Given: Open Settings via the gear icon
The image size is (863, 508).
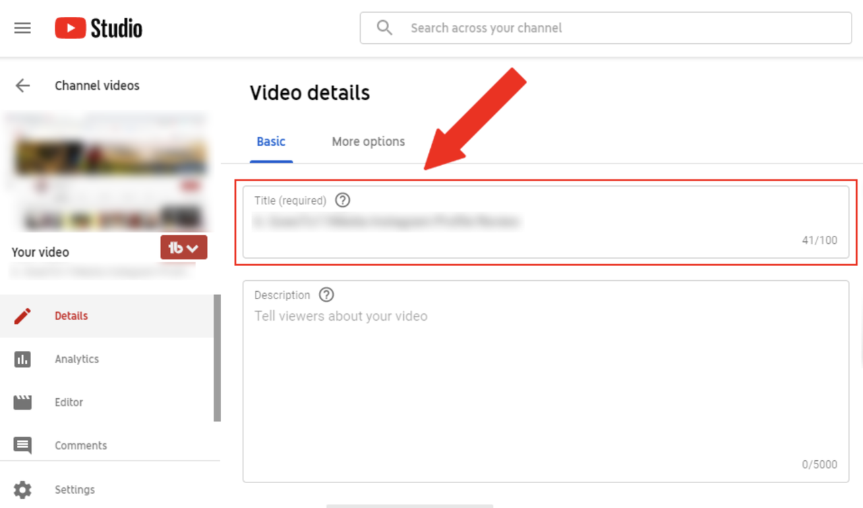Looking at the screenshot, I should [22, 489].
